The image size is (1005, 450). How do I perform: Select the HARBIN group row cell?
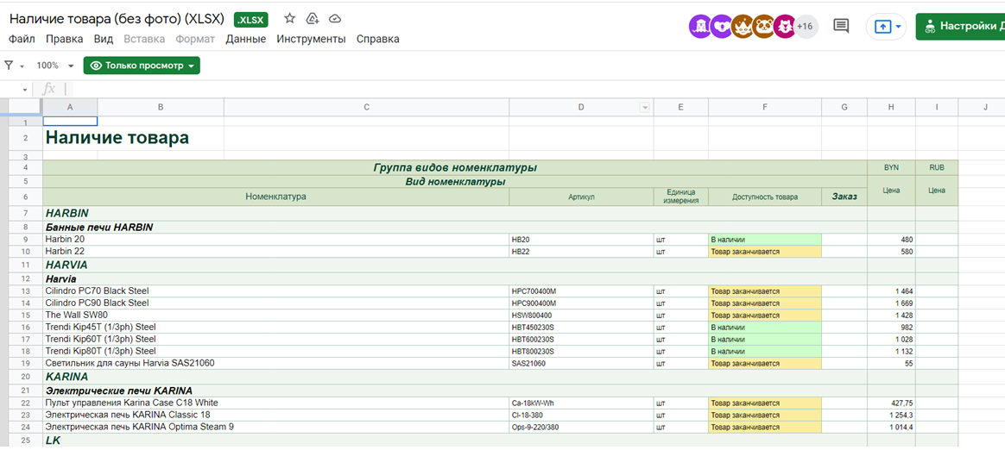[x=454, y=213]
